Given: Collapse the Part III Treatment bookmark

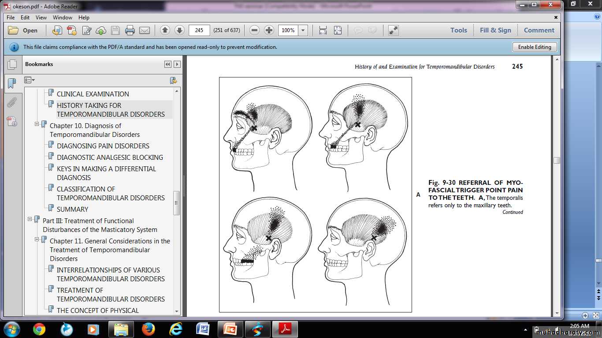Looking at the screenshot, I should coord(30,219).
